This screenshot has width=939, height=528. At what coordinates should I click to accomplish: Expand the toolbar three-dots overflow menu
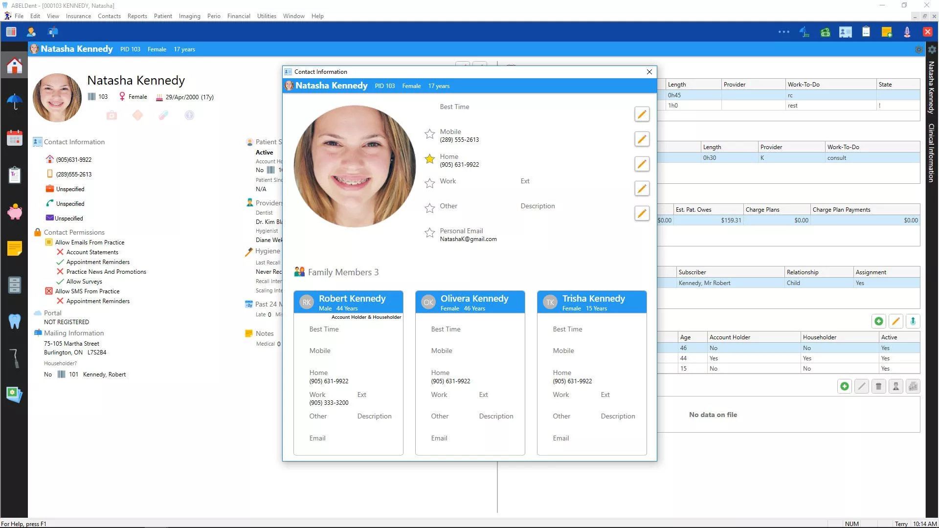783,32
